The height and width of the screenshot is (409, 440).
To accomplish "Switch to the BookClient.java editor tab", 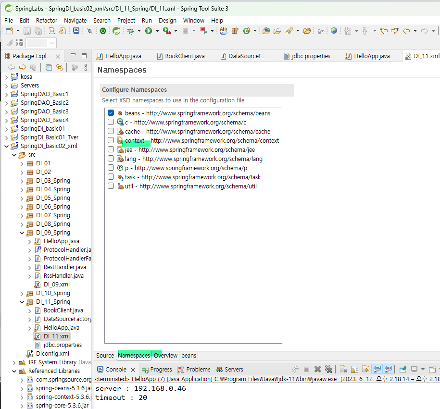I will (181, 56).
